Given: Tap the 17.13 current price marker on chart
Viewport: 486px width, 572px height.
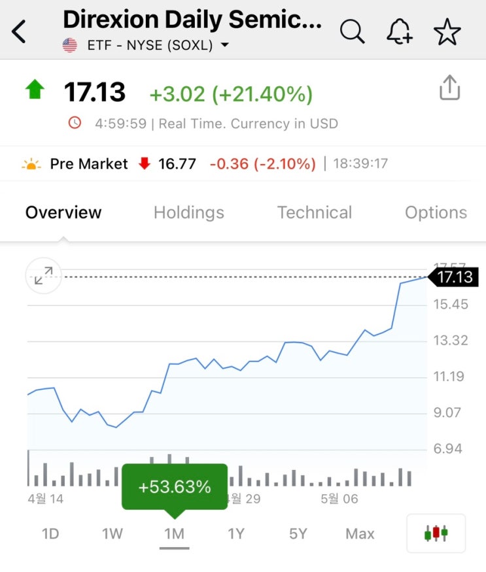Looking at the screenshot, I should click(454, 277).
